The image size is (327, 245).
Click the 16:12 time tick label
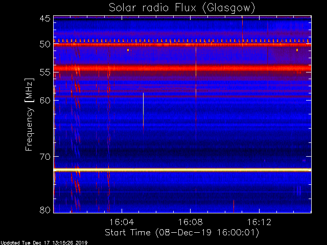click(259, 222)
